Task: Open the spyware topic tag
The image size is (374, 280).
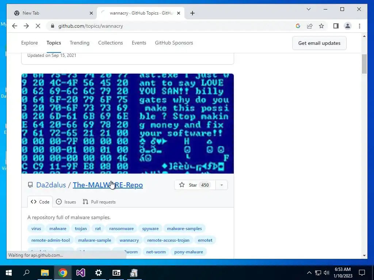Action: pos(150,229)
